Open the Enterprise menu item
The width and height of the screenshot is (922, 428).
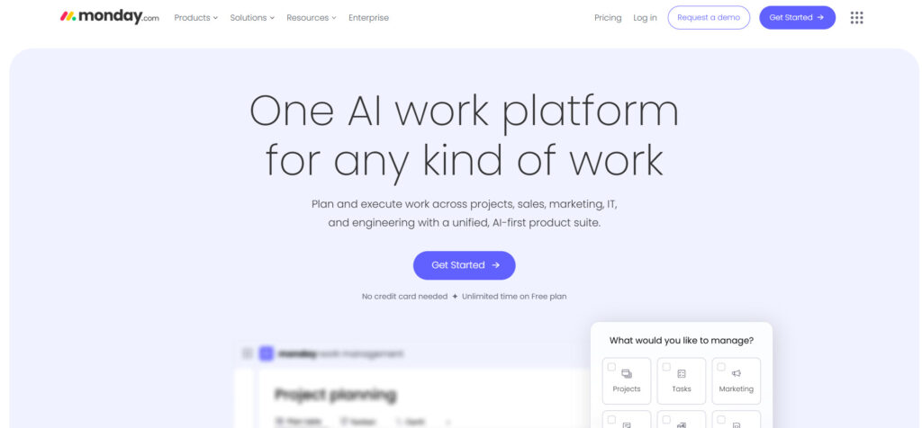[368, 18]
